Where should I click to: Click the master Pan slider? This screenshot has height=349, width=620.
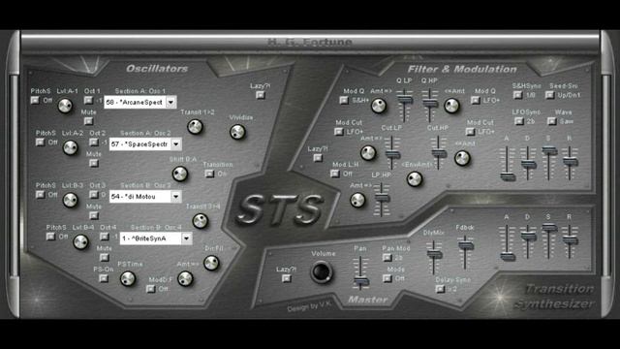pos(360,273)
